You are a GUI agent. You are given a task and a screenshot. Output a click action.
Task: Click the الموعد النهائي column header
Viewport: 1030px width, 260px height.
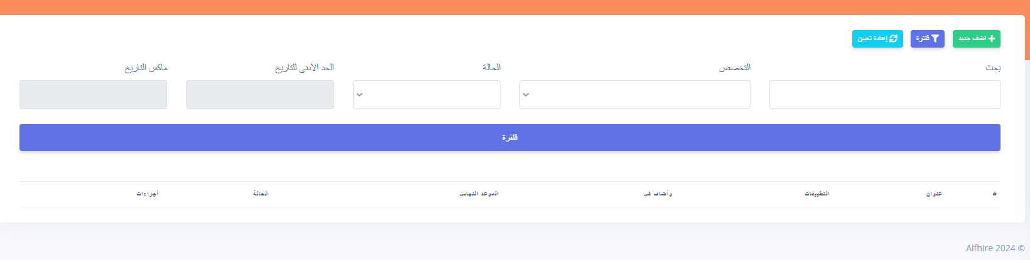pos(479,194)
